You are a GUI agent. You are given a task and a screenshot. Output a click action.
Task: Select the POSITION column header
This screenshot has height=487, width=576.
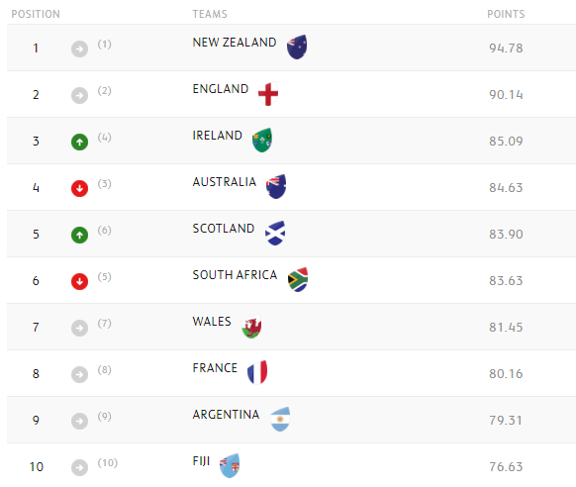click(x=36, y=14)
